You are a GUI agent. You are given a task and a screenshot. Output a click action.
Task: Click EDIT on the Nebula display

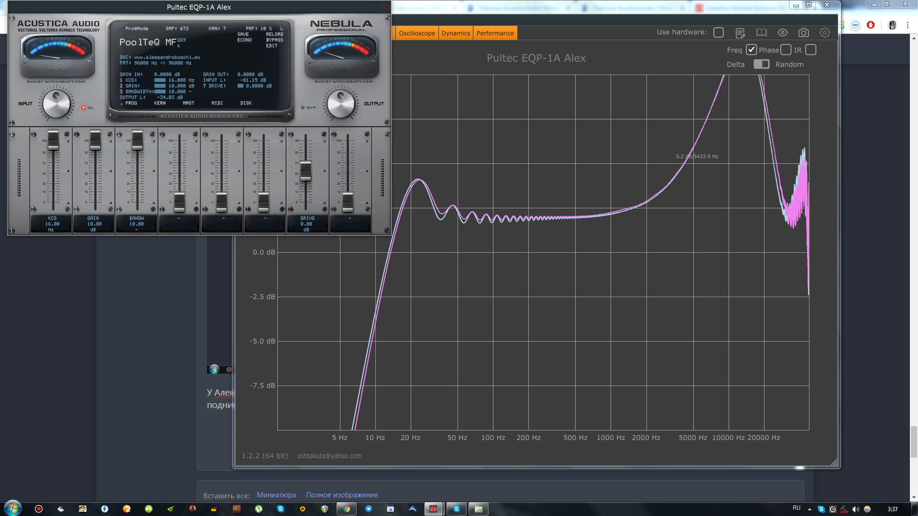272,46
